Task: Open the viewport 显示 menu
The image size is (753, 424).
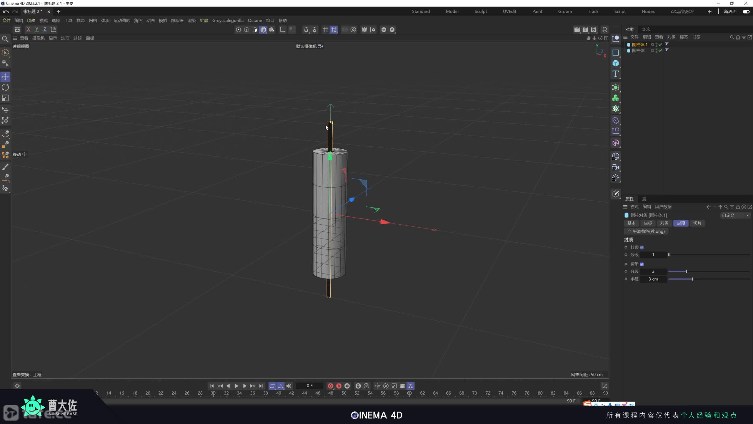Action: tap(53, 38)
